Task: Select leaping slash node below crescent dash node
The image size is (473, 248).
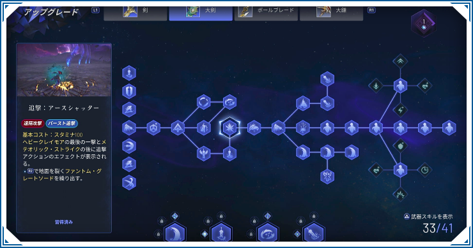Action: click(x=129, y=164)
